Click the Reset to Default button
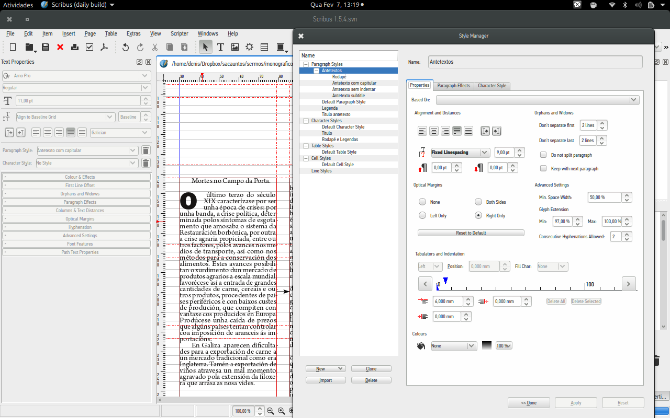The height and width of the screenshot is (418, 670). 471,233
